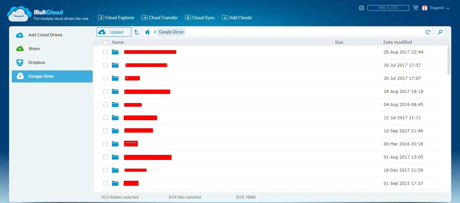Click the 18 Dec 2017 21:59 date

point(403,170)
